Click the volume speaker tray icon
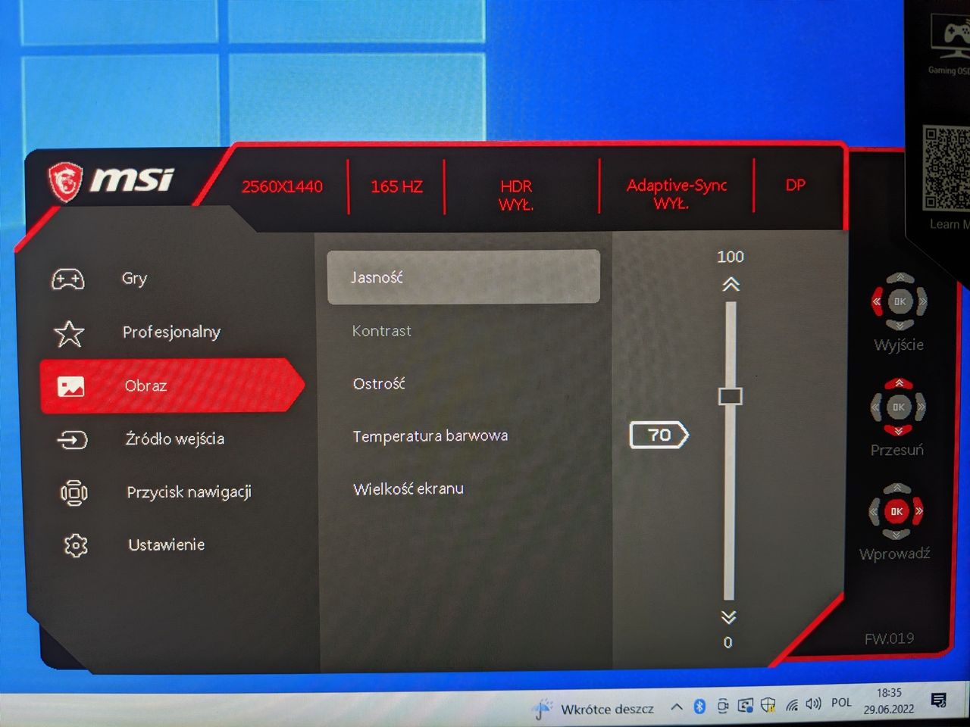970x727 pixels. (814, 704)
